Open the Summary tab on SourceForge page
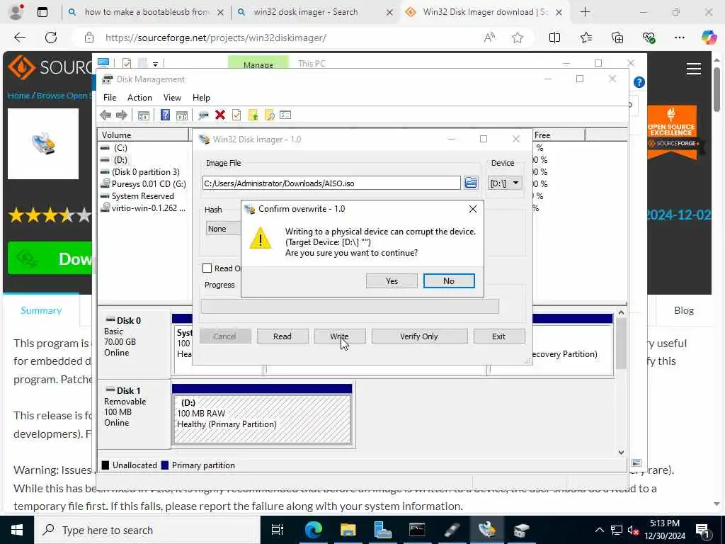The height and width of the screenshot is (544, 725). click(41, 310)
